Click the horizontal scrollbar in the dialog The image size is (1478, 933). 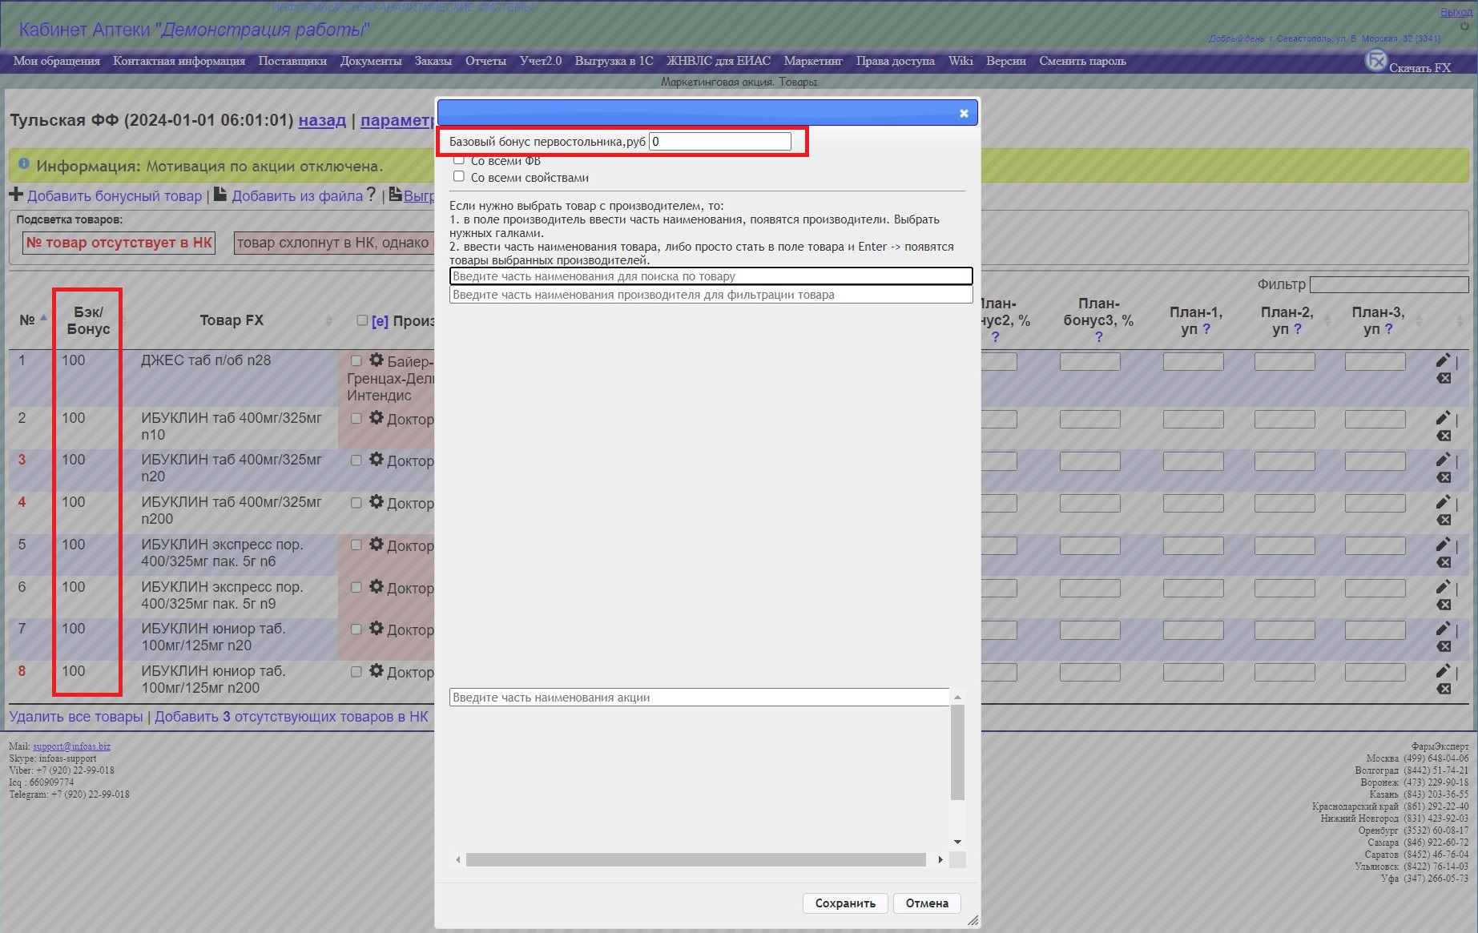coord(695,859)
